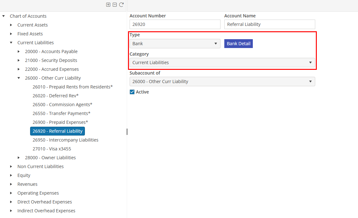Select 26010 - Prepaid Rents from Residents
358x218 pixels.
(73, 87)
